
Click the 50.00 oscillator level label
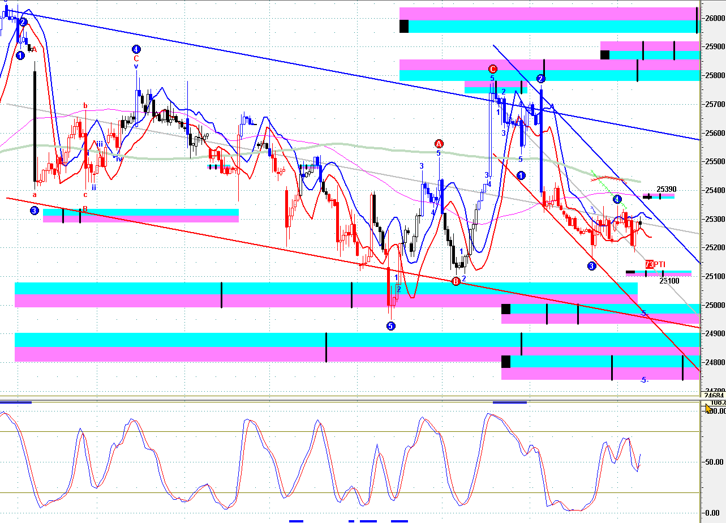(713, 462)
